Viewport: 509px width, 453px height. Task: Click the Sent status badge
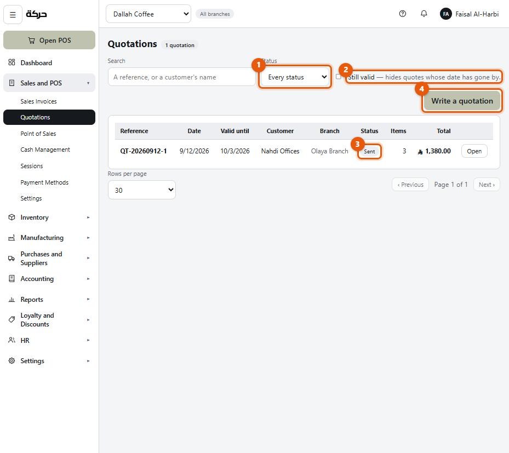[x=369, y=151]
